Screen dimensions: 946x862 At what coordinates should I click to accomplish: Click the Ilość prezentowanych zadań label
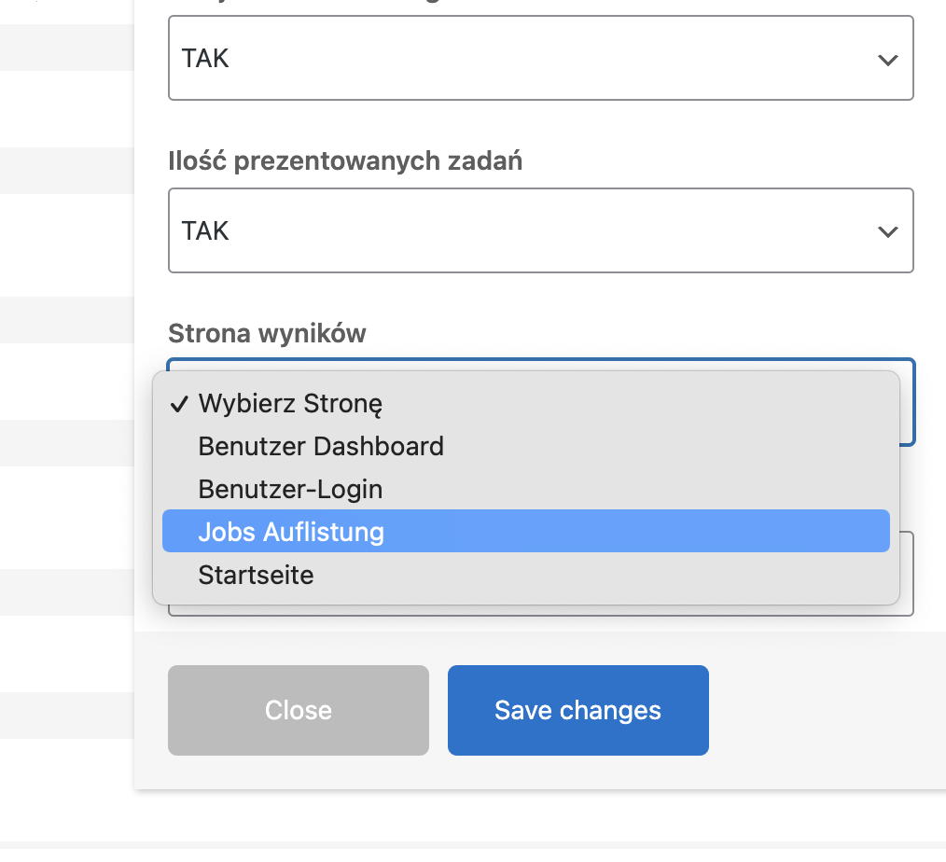345,161
